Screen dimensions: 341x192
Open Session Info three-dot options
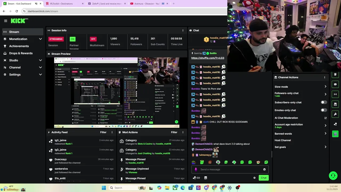[x=183, y=30]
